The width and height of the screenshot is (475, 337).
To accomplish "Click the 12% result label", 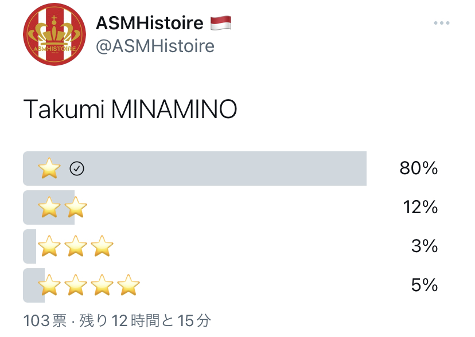I will click(421, 207).
